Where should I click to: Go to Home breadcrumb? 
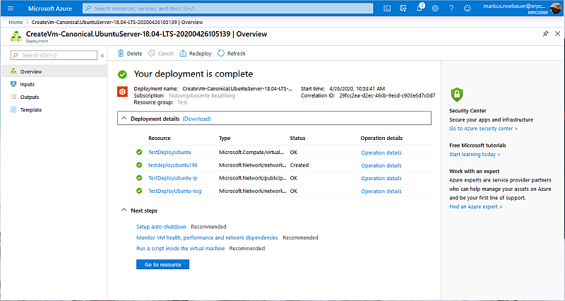point(16,22)
